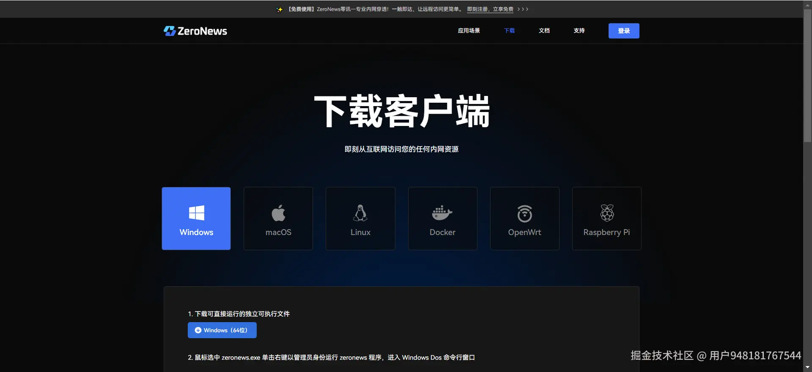The width and height of the screenshot is (812, 372).
Task: Click the page vertical scrollbar thumb
Action: point(807,75)
